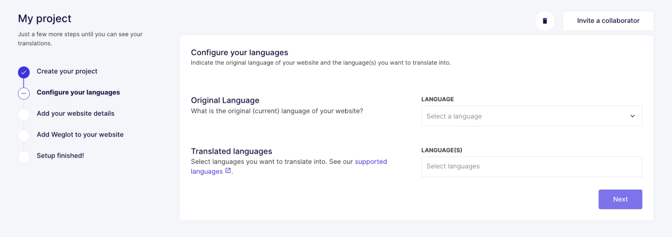Click the in-progress ellipsis step icon

pos(24,93)
